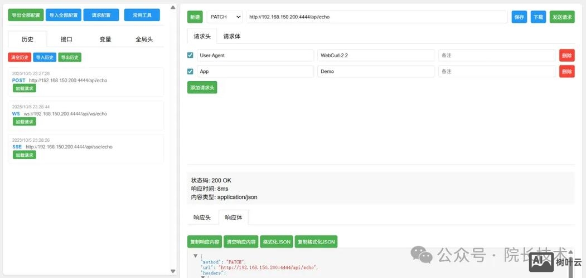Switch to the 接口 tab
The height and width of the screenshot is (278, 586).
tap(66, 39)
